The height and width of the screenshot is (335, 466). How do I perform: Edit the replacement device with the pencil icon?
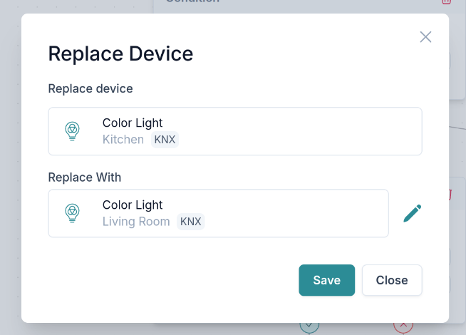click(x=413, y=213)
